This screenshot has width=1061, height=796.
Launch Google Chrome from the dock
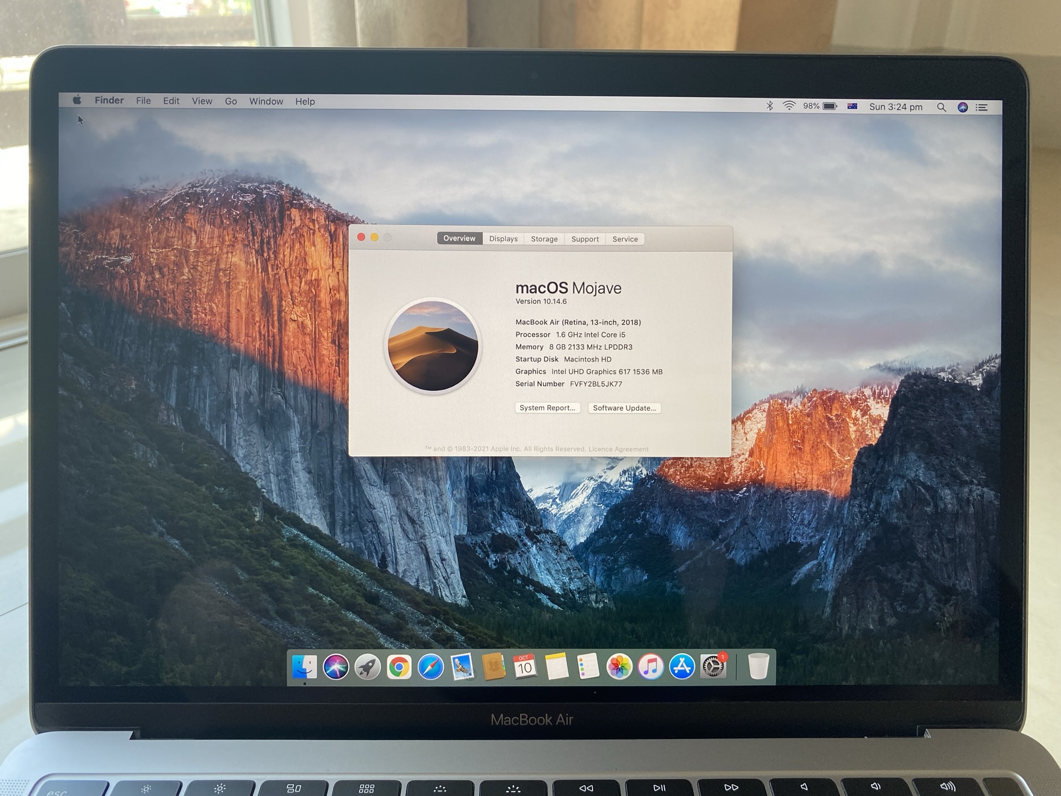click(398, 667)
